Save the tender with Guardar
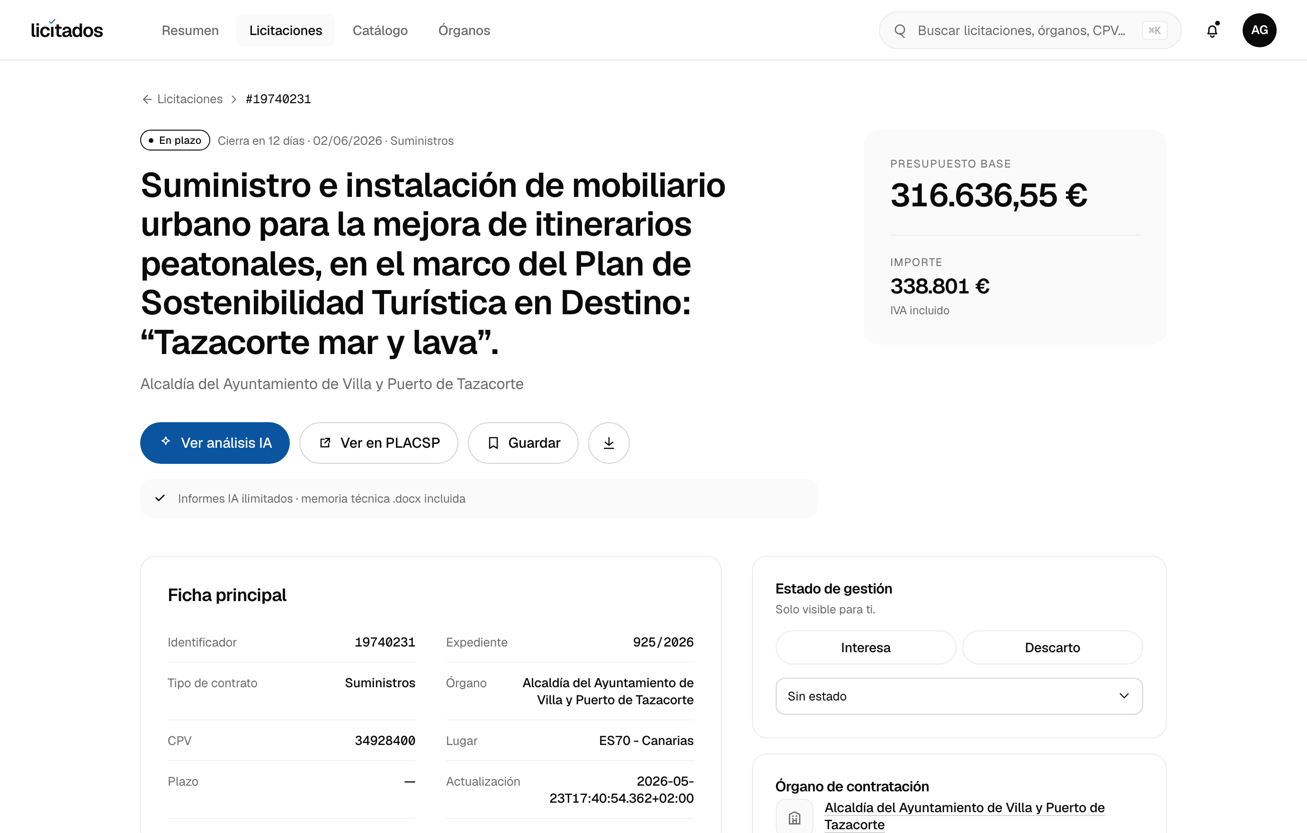Screen dimensions: 1307x833 (523, 443)
